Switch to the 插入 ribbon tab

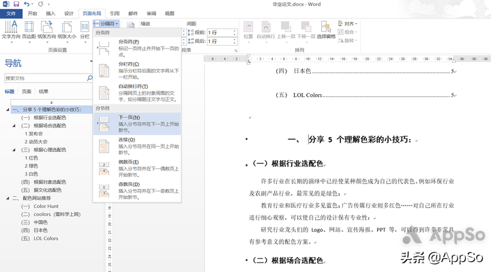(x=50, y=14)
